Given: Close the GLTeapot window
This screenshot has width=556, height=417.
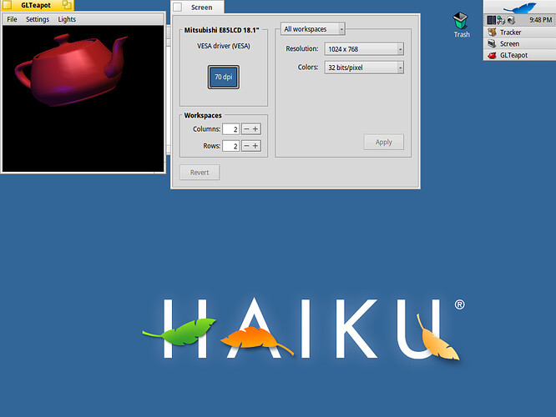Looking at the screenshot, I should point(7,5).
